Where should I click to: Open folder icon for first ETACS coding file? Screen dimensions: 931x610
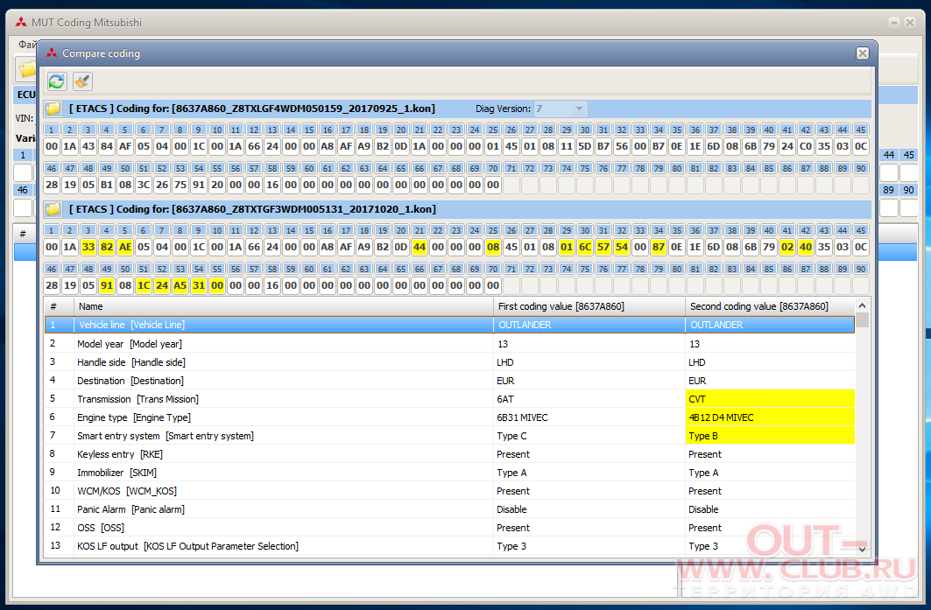pyautogui.click(x=53, y=109)
